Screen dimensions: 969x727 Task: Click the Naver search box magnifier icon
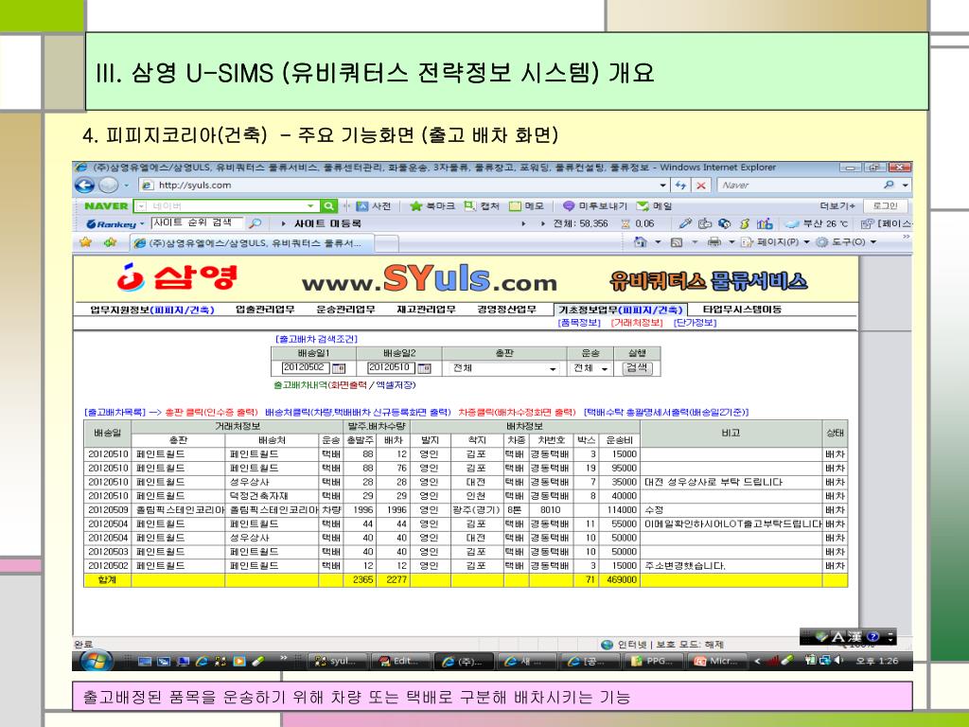(889, 185)
